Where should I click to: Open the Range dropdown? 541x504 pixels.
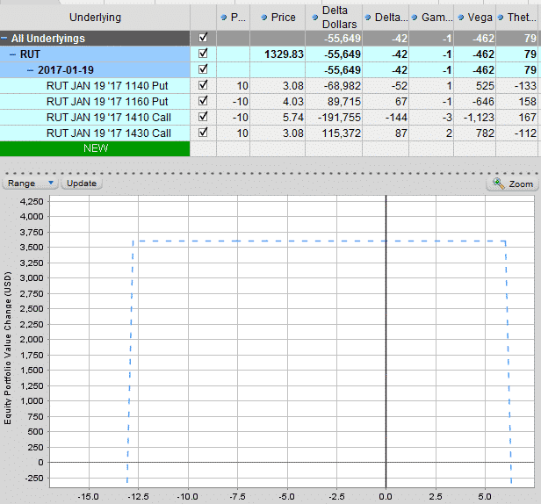pyautogui.click(x=29, y=184)
